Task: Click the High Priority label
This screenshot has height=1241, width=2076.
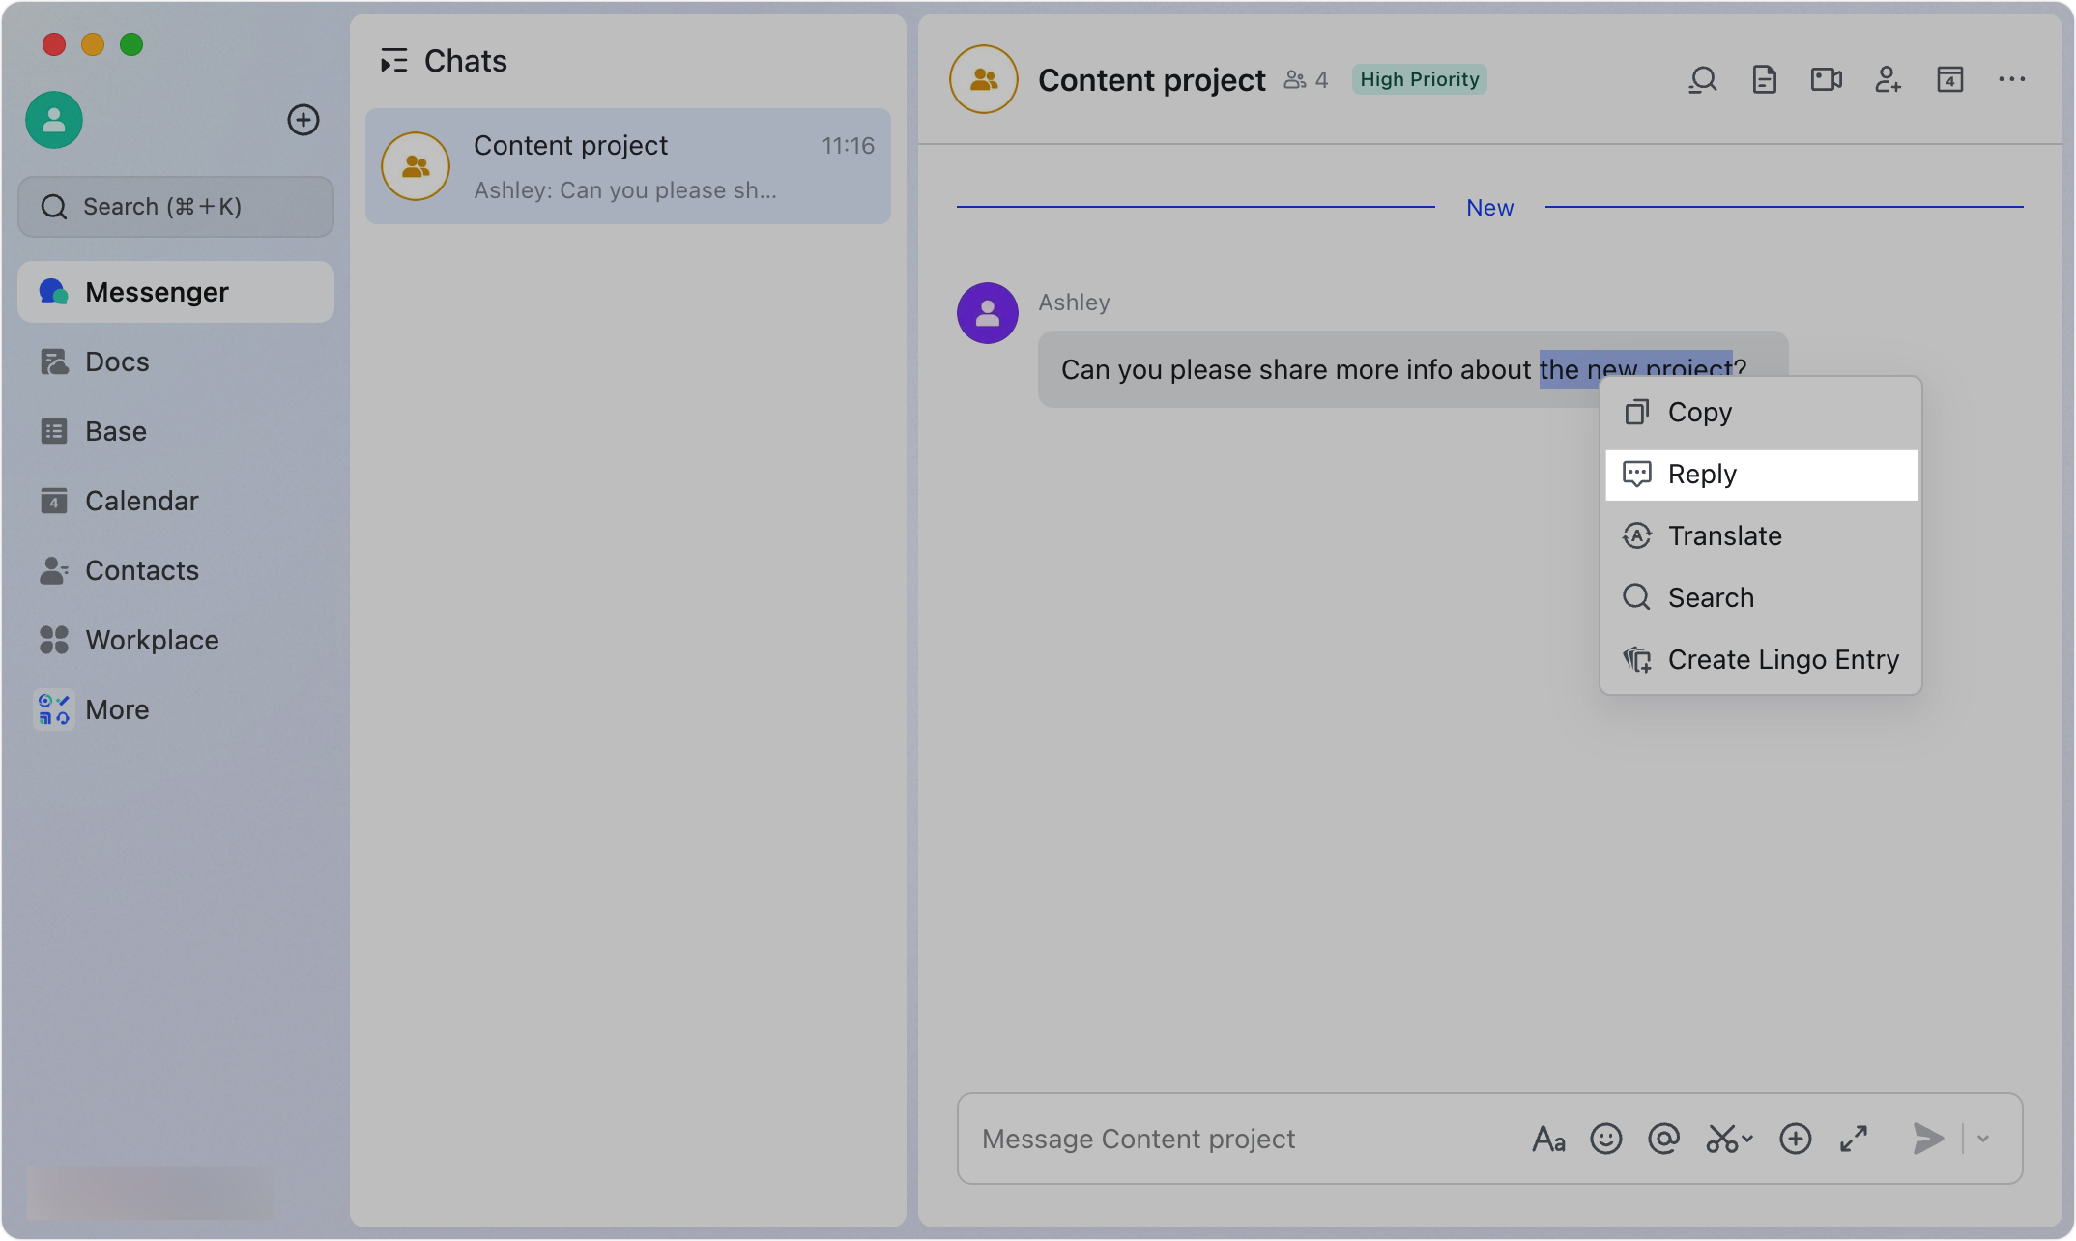Action: (x=1418, y=79)
